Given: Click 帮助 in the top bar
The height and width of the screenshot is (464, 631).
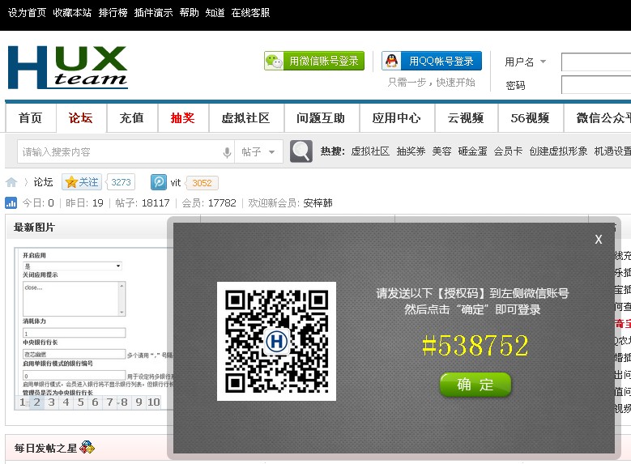Looking at the screenshot, I should click(x=190, y=13).
